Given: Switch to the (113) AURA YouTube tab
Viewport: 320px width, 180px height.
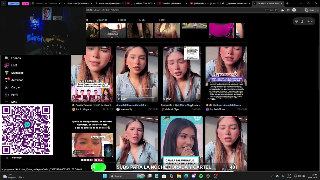Looking at the screenshot, I should pos(204,3).
